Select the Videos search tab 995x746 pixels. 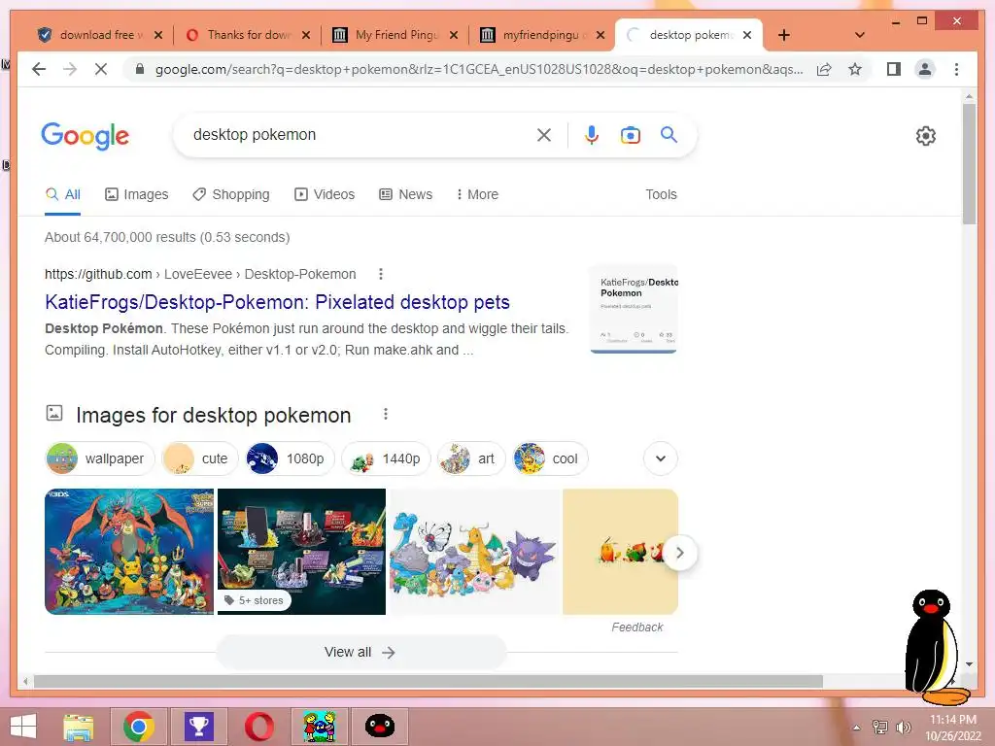325,194
